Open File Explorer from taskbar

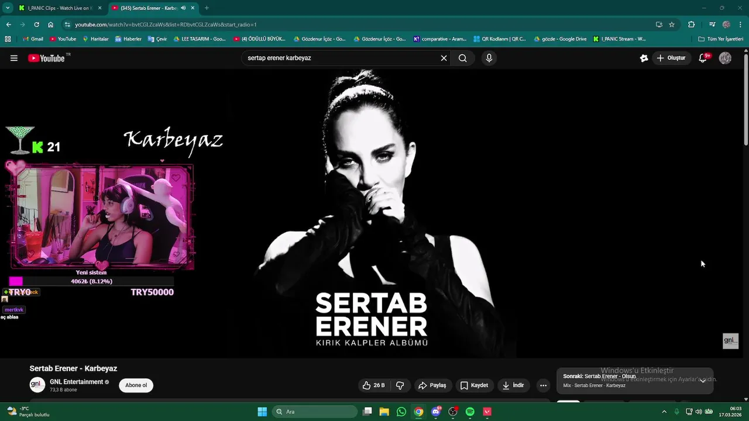tap(384, 412)
